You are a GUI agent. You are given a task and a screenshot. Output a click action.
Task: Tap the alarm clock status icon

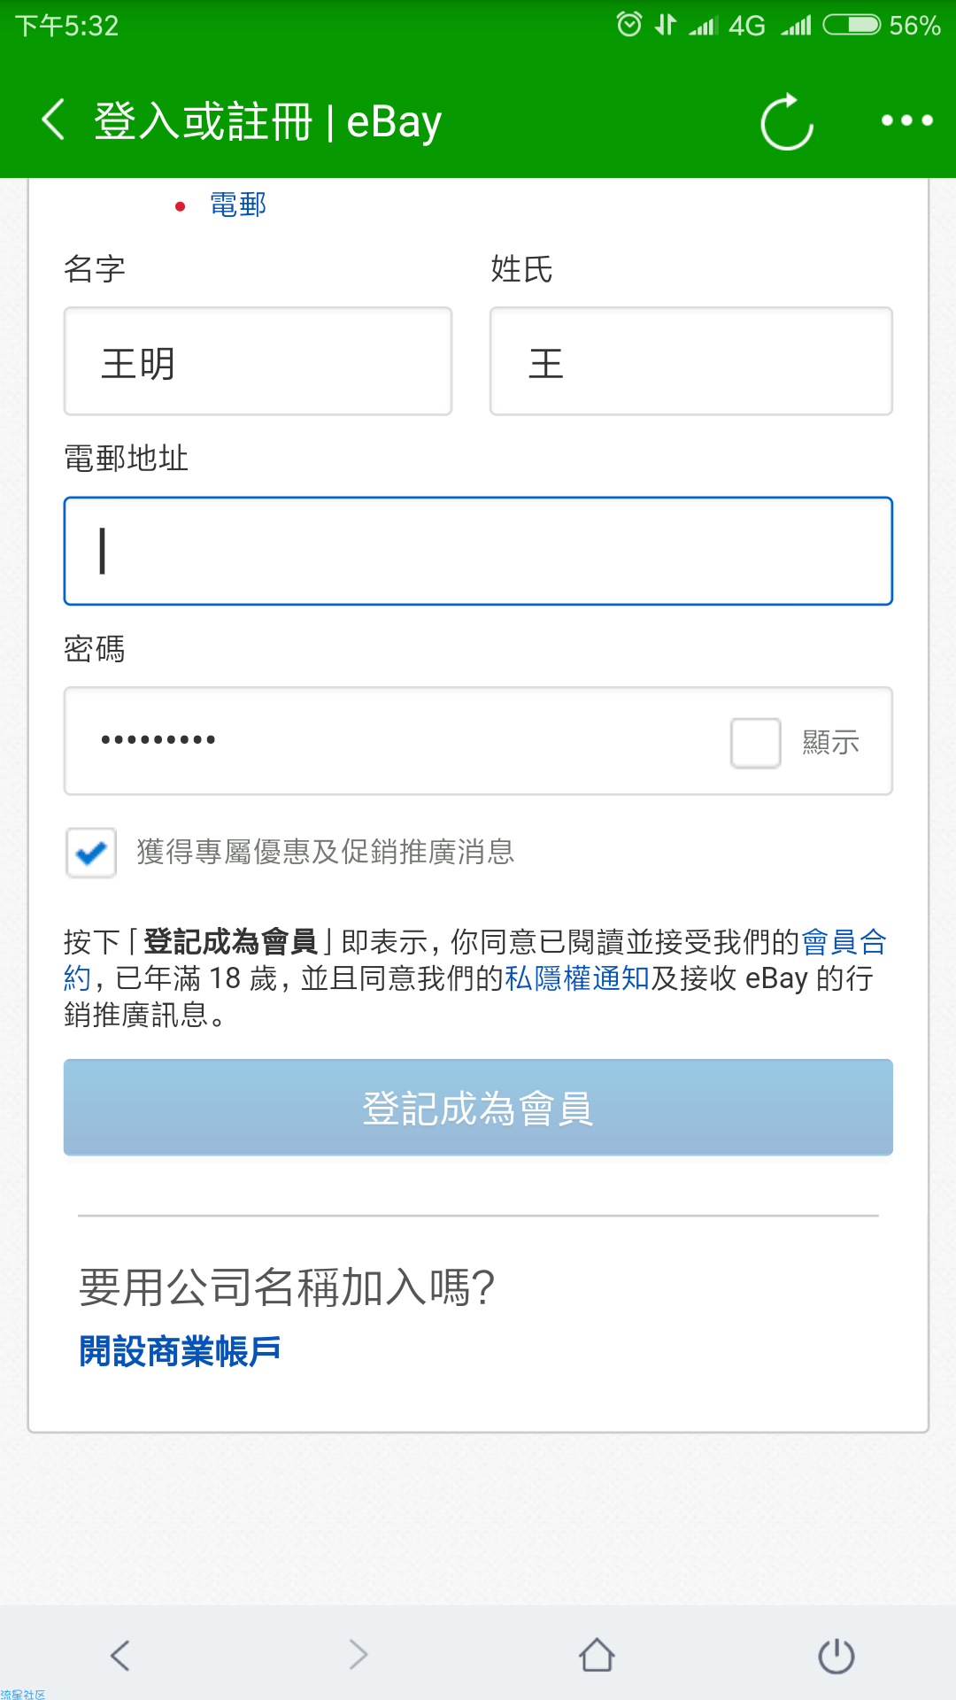coord(629,24)
